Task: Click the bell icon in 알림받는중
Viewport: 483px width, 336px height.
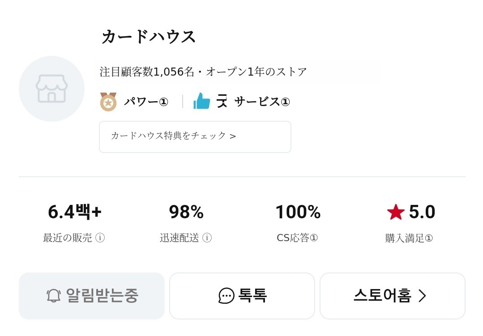Action: [x=54, y=296]
